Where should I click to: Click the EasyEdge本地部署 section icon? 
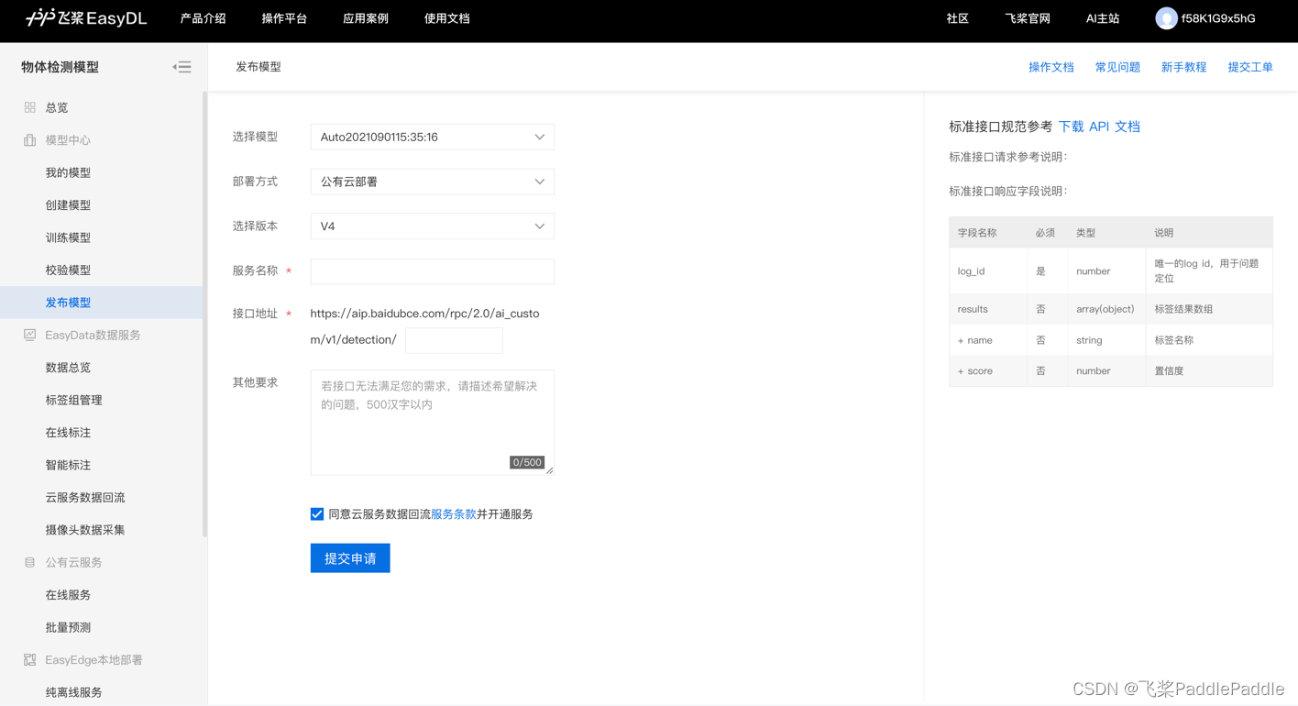click(29, 659)
